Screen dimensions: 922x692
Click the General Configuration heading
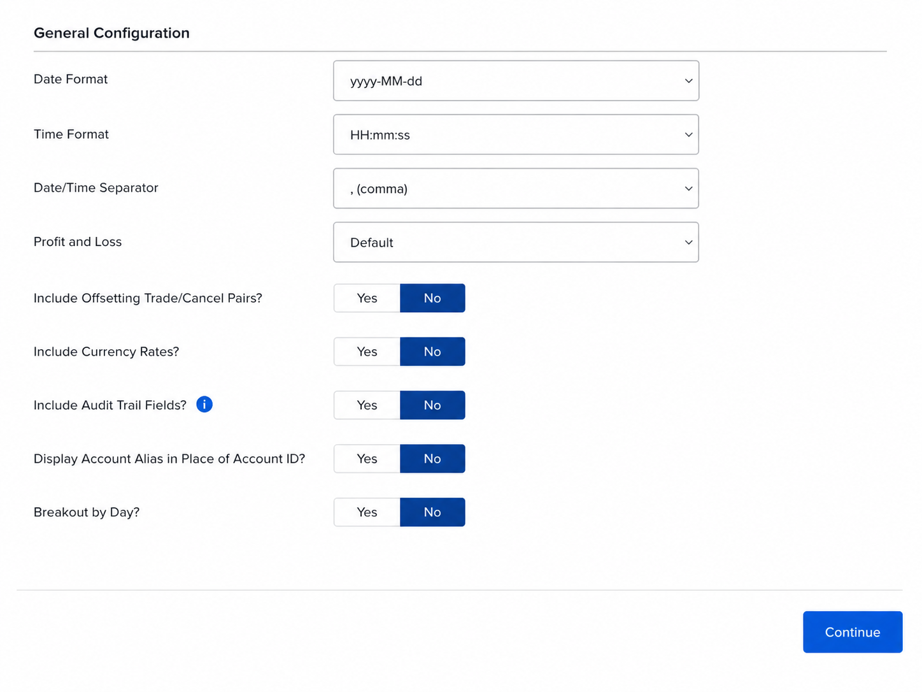[111, 33]
